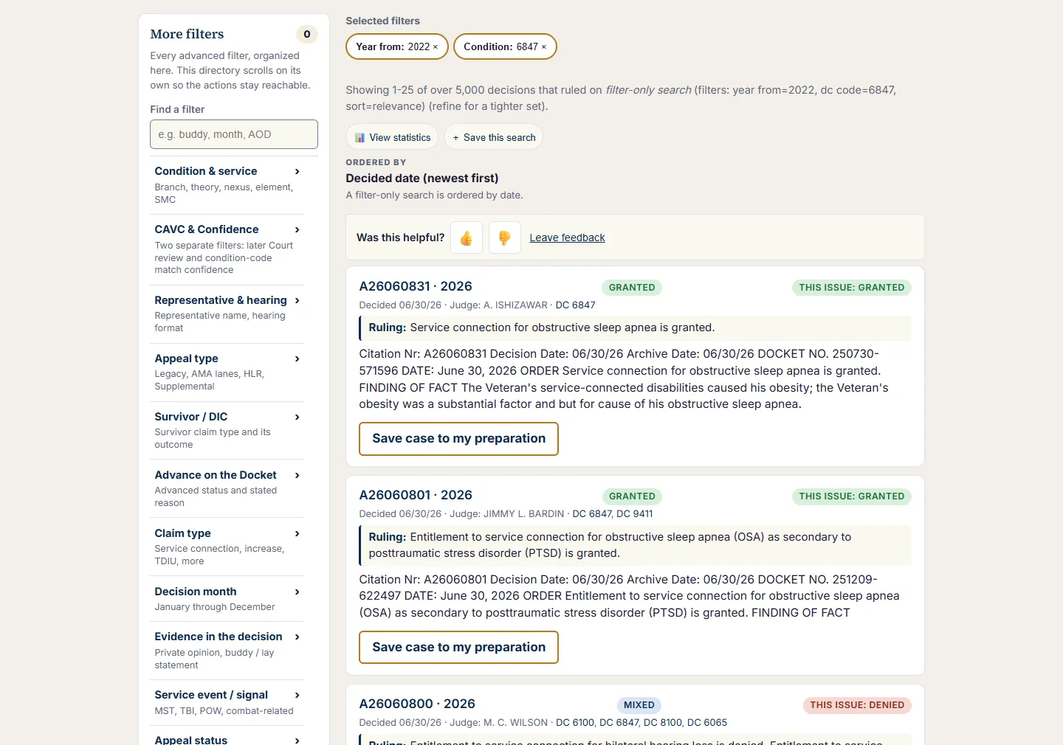Open decision A26060831 · 2026 title
Image resolution: width=1063 pixels, height=745 pixels.
tap(416, 286)
